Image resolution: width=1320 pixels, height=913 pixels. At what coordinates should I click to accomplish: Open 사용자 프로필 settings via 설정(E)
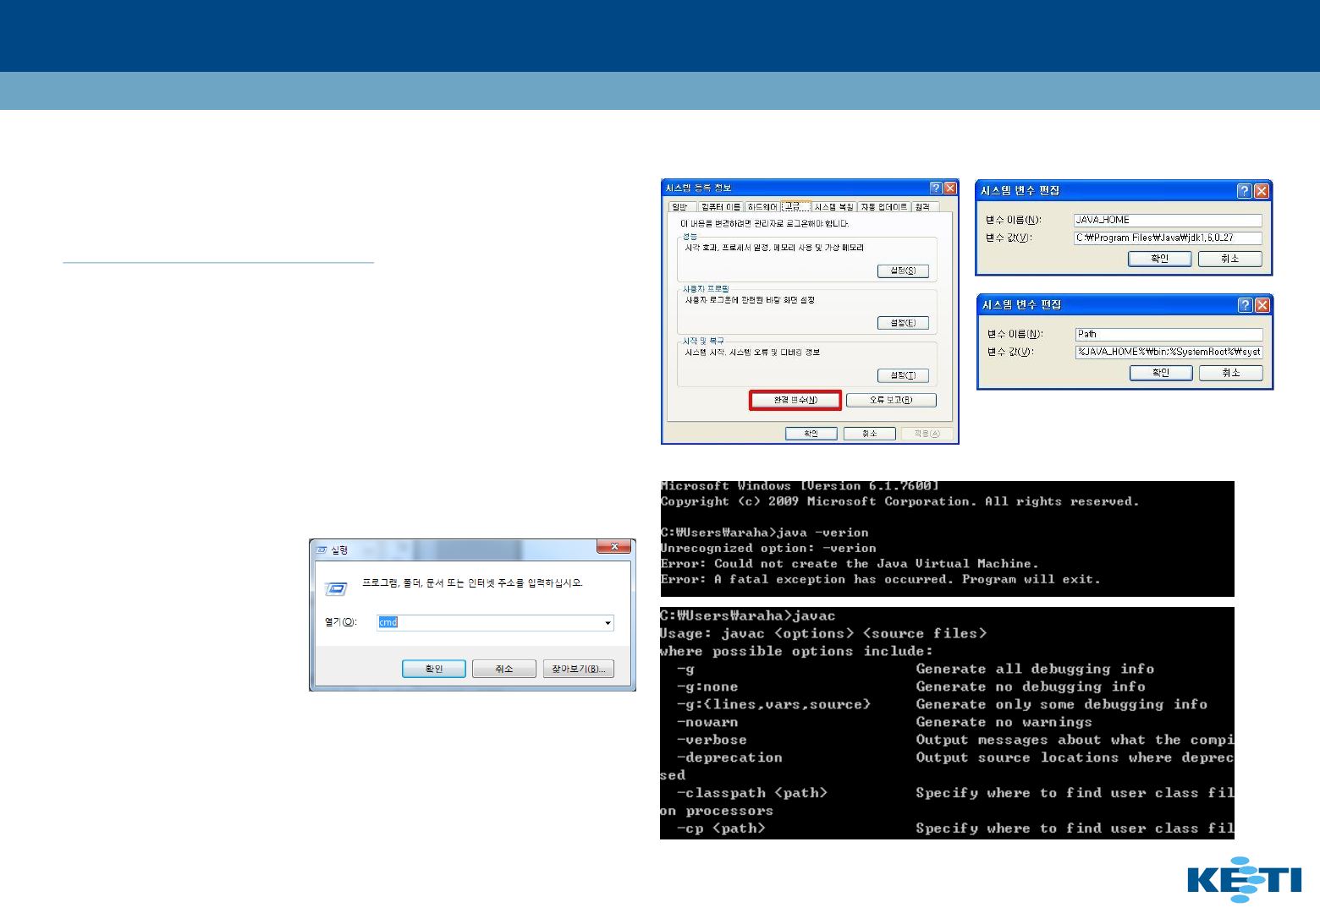903,323
